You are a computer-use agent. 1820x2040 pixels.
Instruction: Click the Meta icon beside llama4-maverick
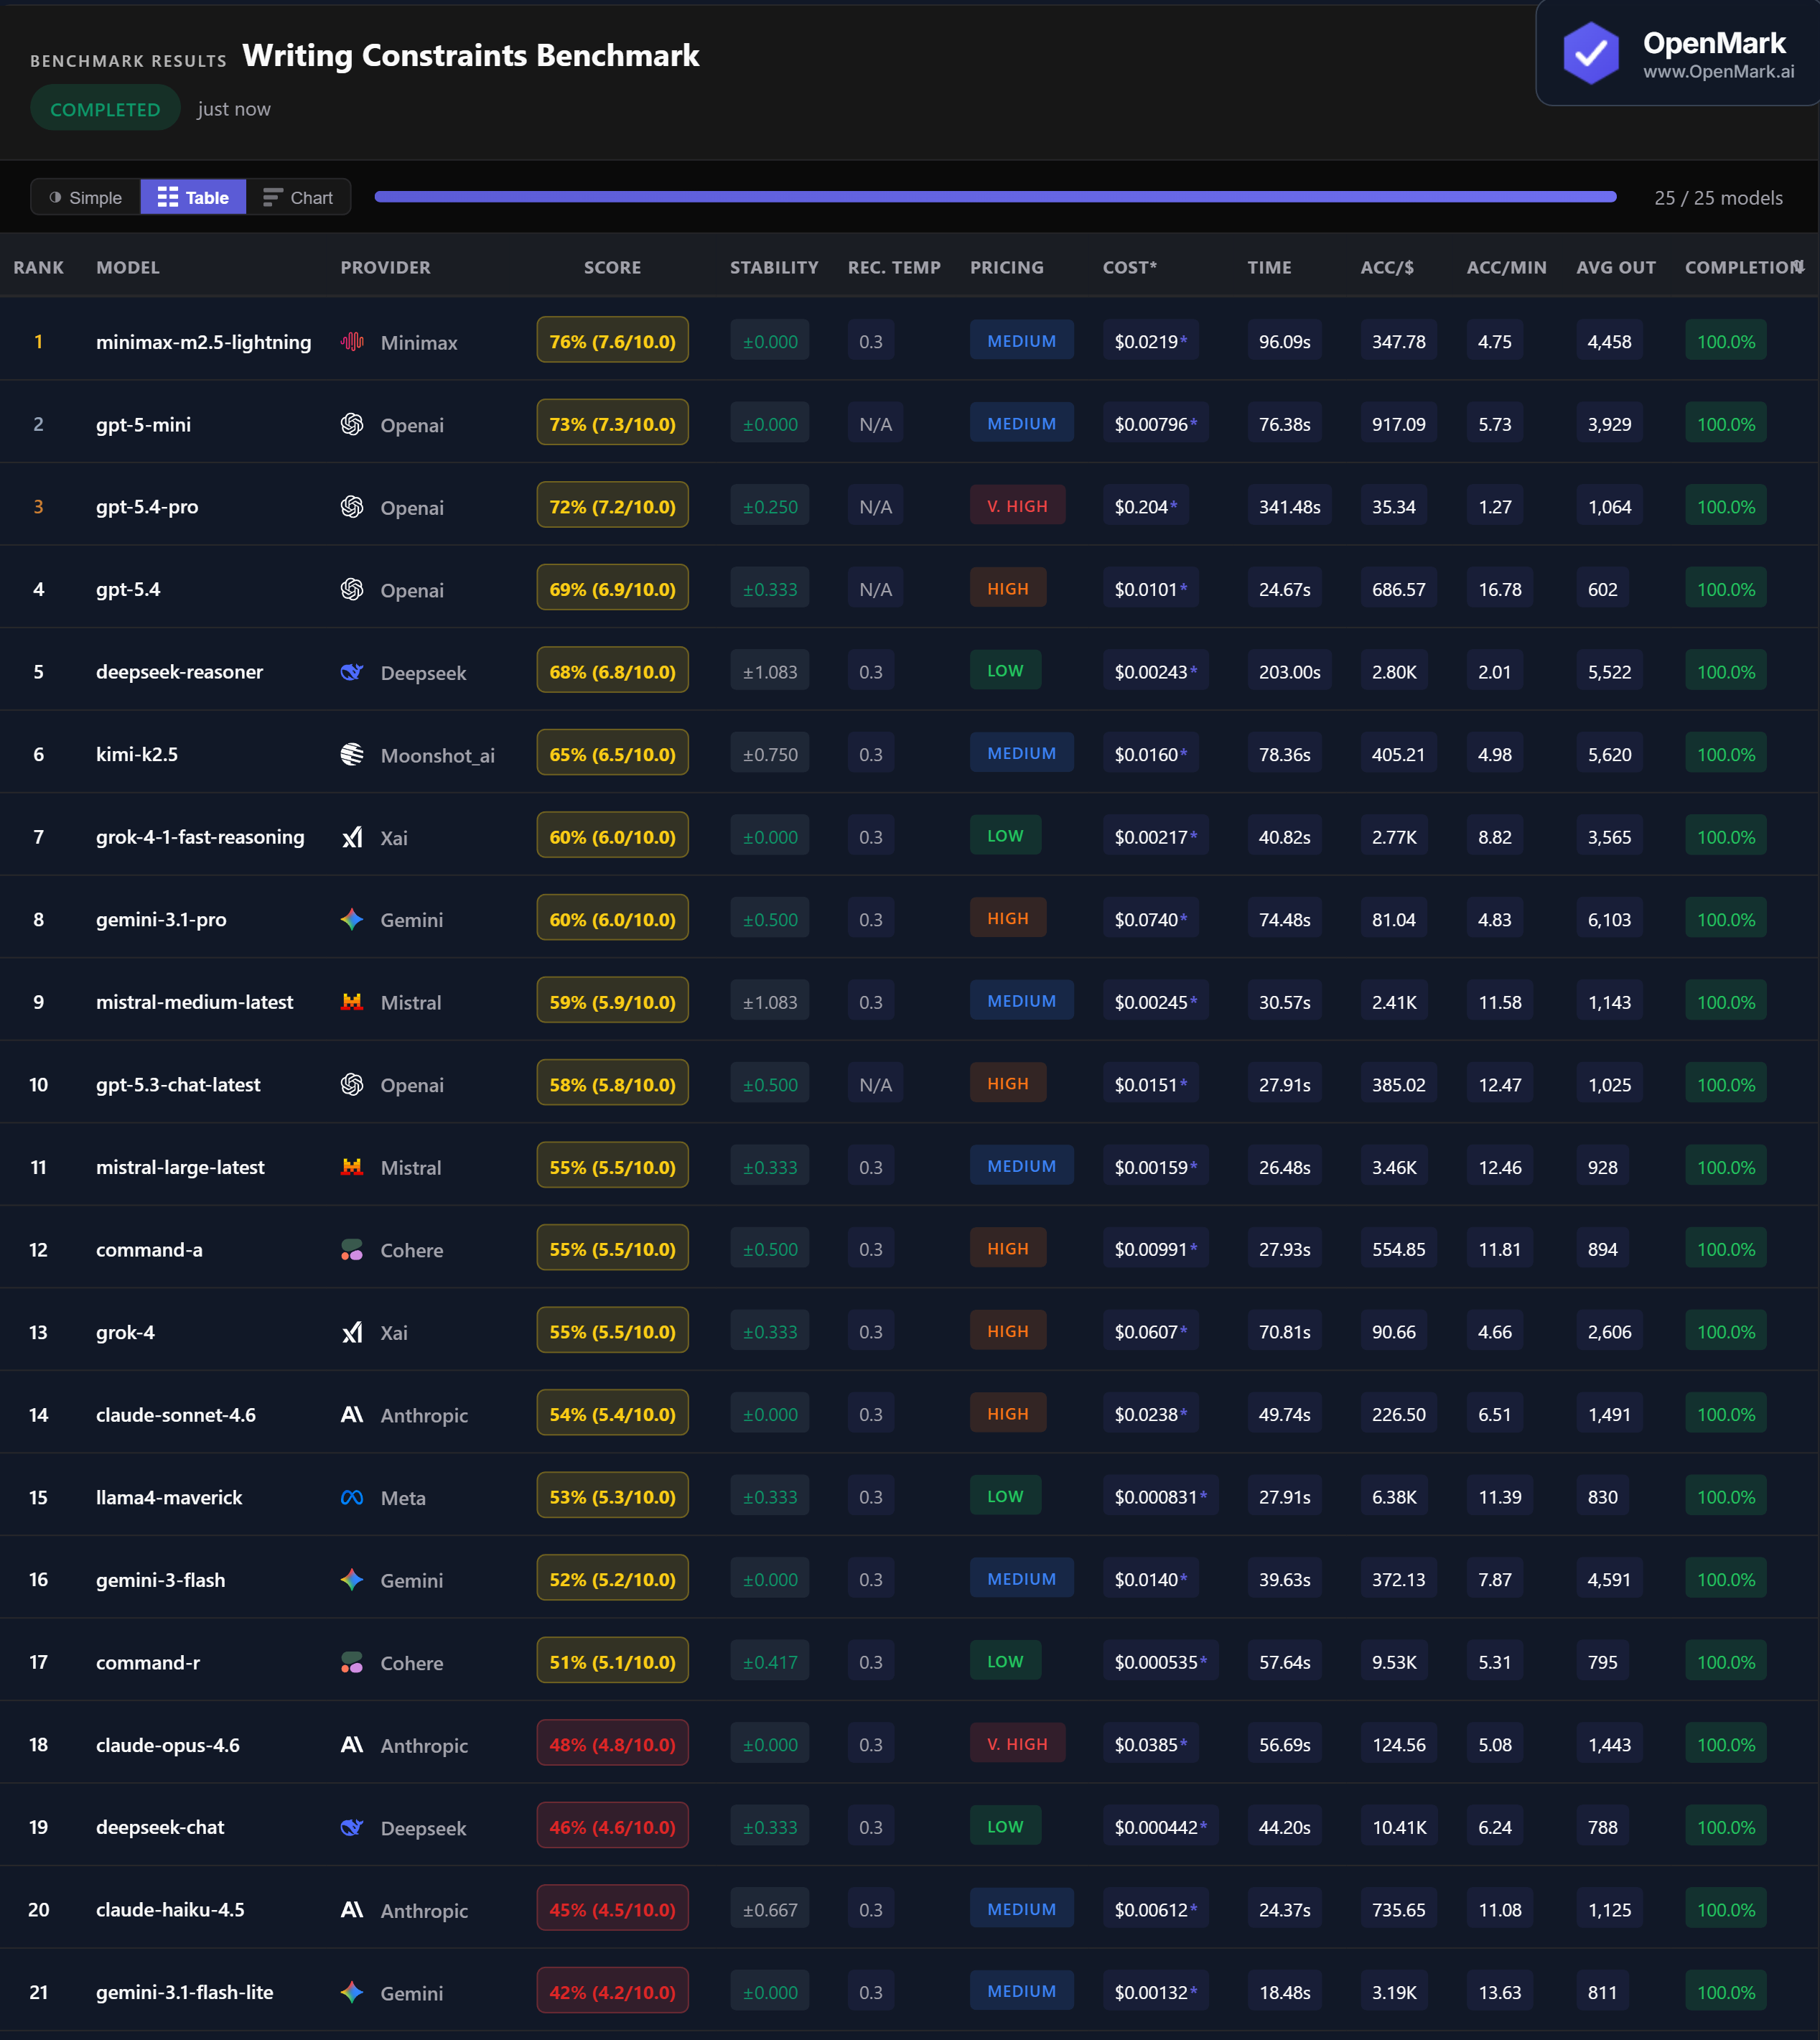[x=352, y=1497]
